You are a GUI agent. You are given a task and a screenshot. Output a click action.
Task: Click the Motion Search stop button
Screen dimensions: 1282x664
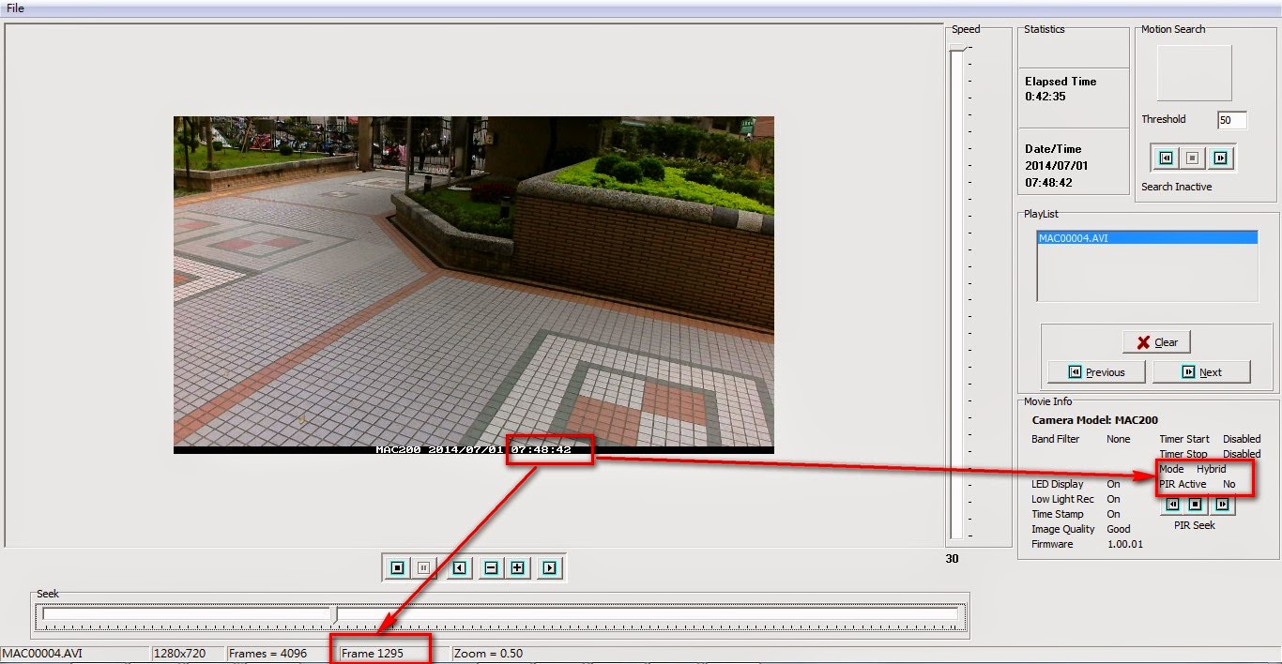[1193, 158]
